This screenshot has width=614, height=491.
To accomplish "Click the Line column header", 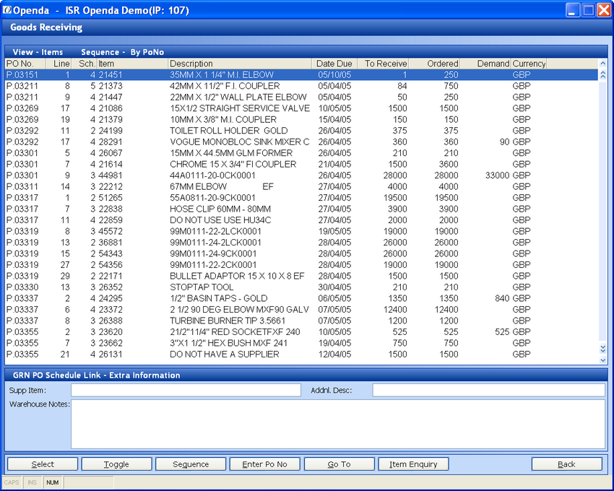I will coord(59,64).
